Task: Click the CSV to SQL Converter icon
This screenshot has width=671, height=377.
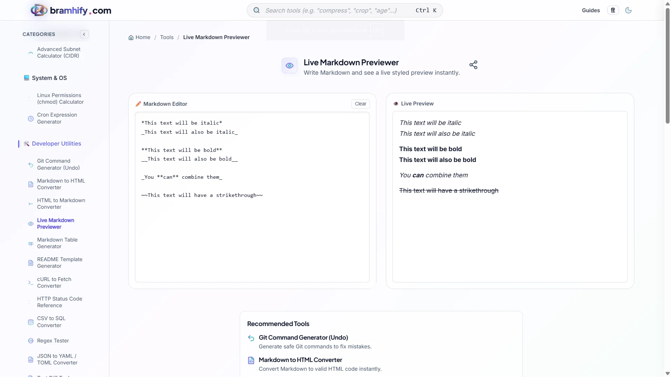Action: 31,322
